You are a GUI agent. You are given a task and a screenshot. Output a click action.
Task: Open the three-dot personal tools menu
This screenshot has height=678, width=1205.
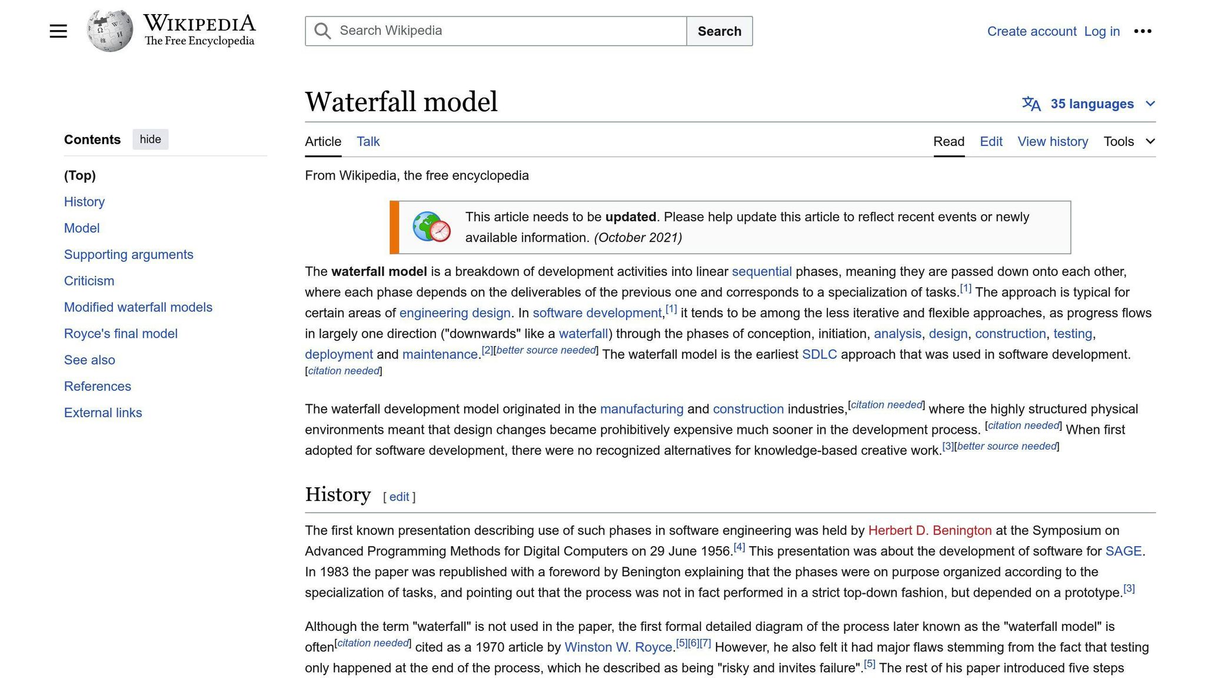pos(1142,31)
